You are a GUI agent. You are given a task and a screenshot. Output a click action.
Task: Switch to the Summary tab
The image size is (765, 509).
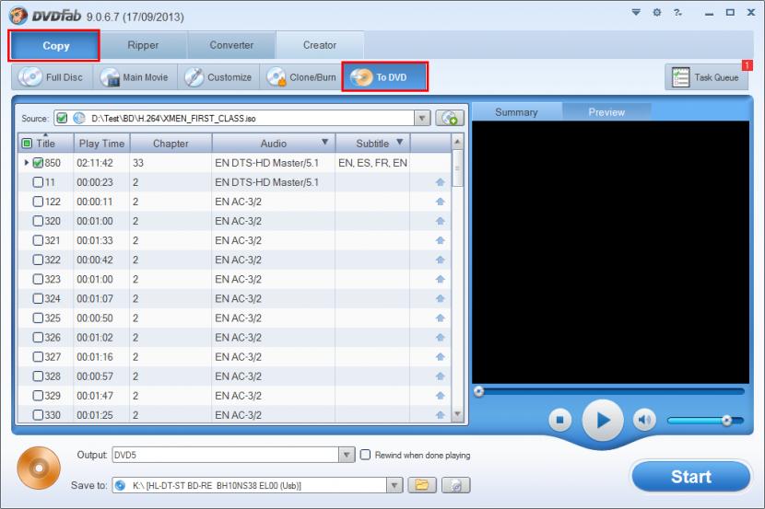click(516, 112)
